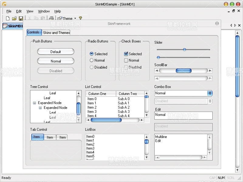Click inside the Multiline Edit box
The height and width of the screenshot is (182, 243).
coord(181,145)
